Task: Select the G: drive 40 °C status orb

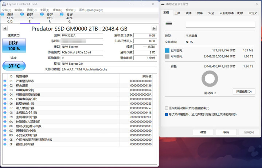Action: [62, 15]
